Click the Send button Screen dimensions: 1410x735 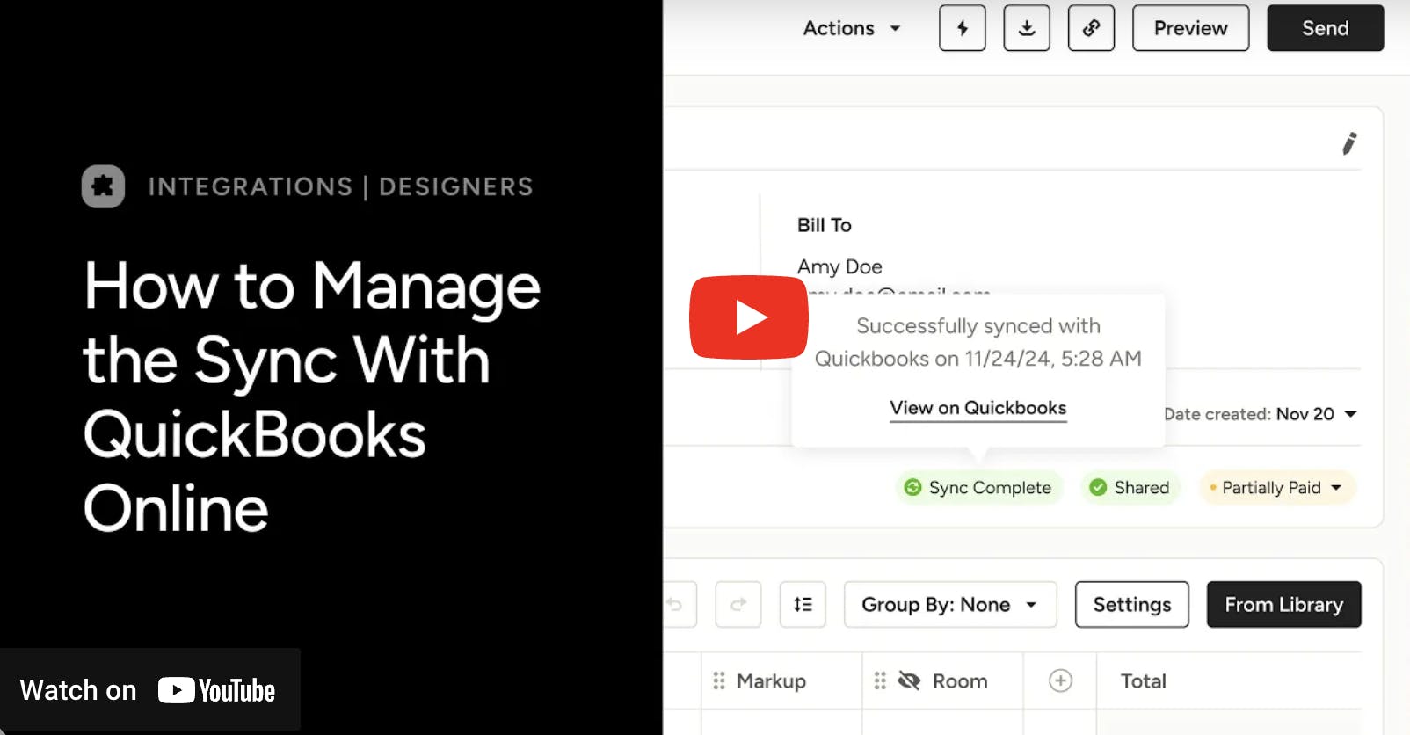pos(1325,28)
